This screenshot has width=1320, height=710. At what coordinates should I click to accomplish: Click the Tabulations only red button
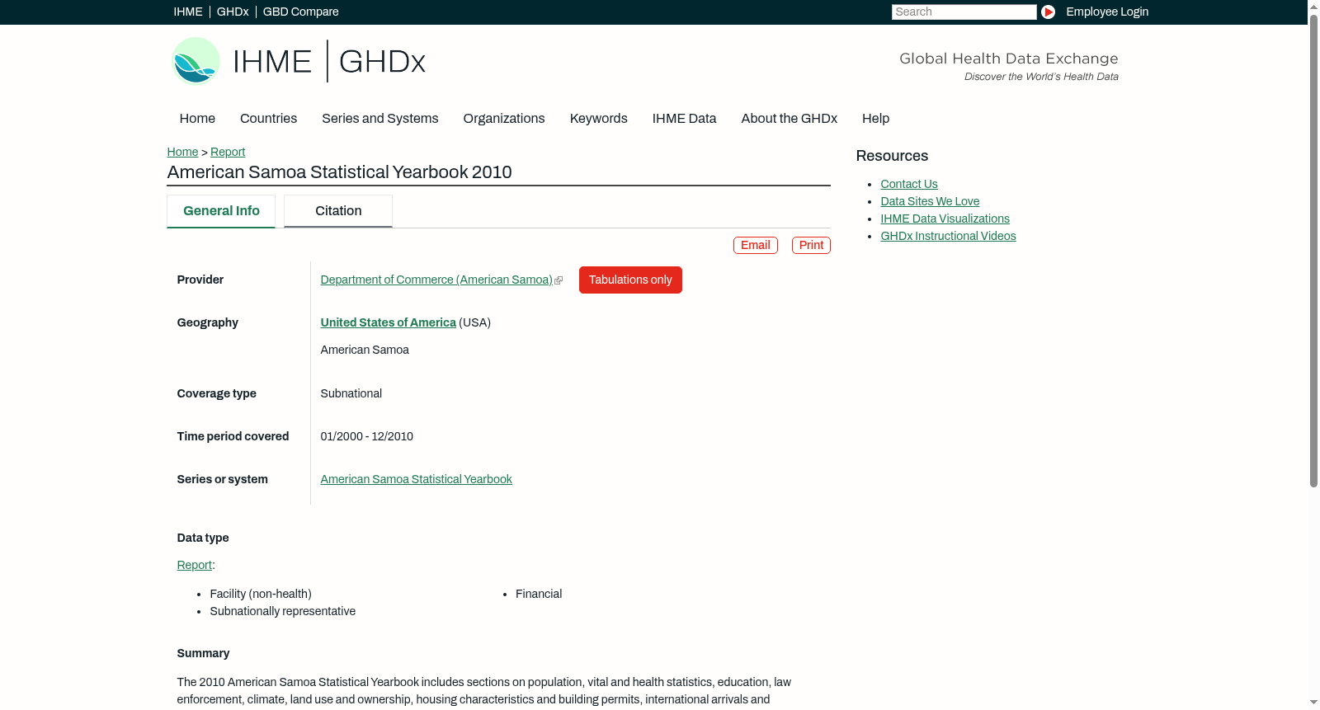pos(630,280)
